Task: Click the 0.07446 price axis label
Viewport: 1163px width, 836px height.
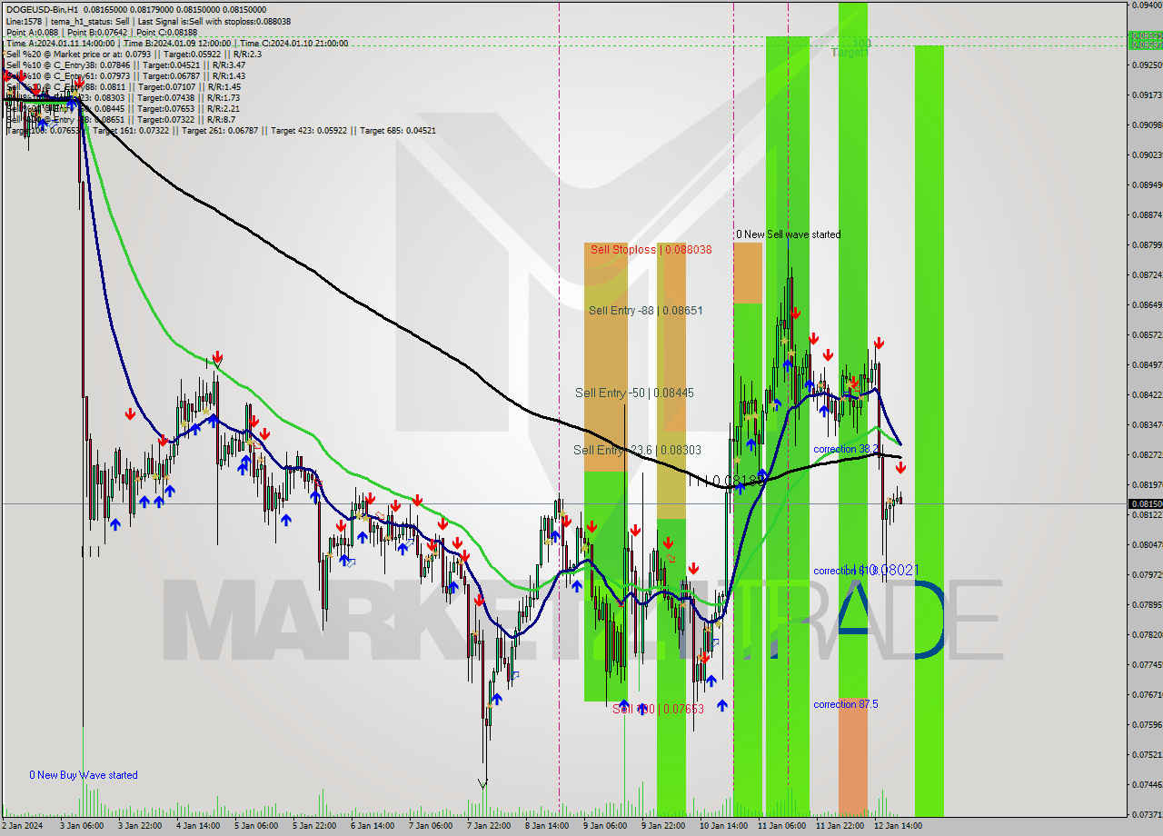Action: [1145, 784]
